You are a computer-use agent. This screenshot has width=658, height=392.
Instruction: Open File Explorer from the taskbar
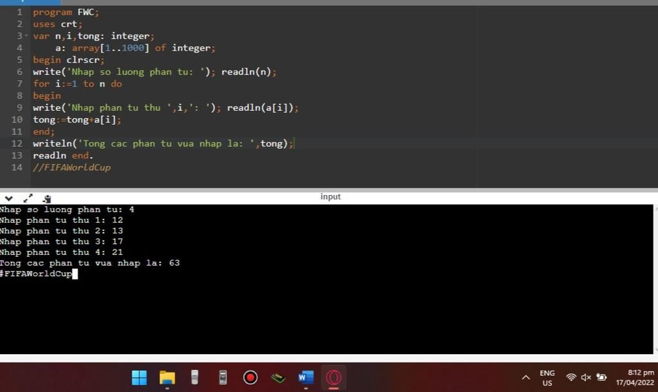click(167, 378)
